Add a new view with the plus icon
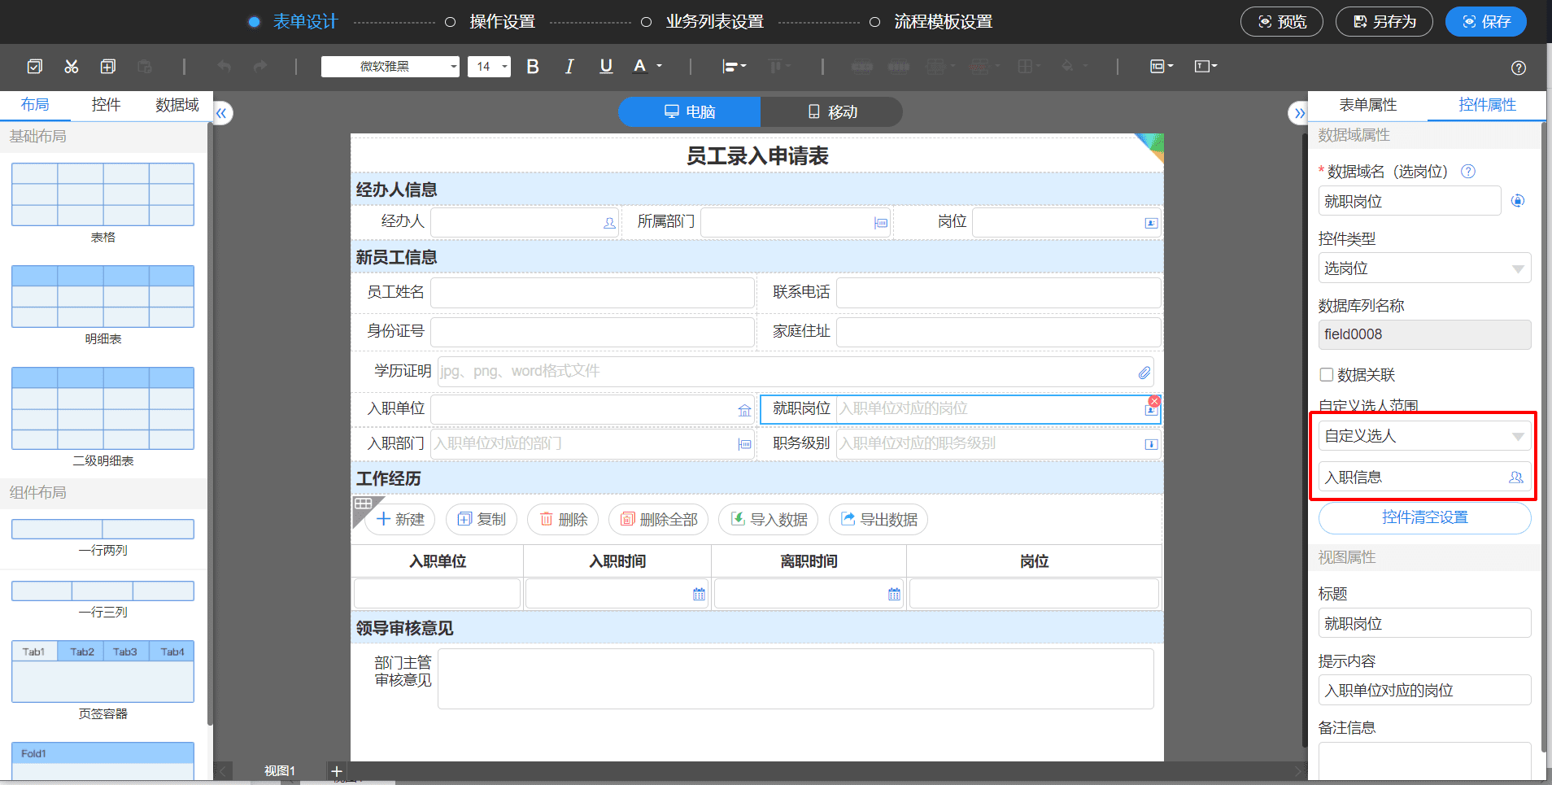 (337, 771)
